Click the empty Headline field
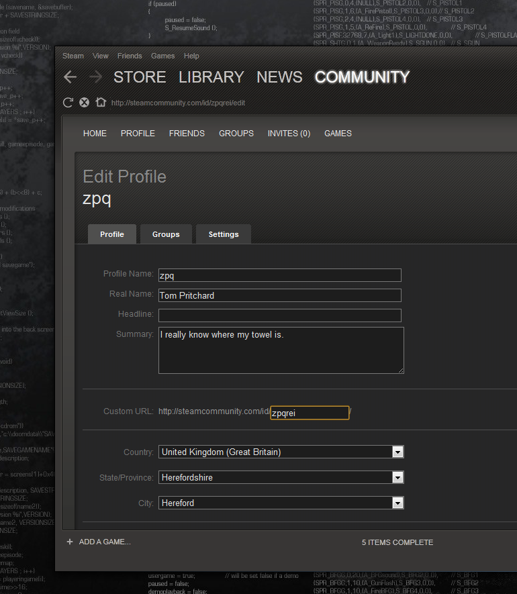 pyautogui.click(x=280, y=315)
